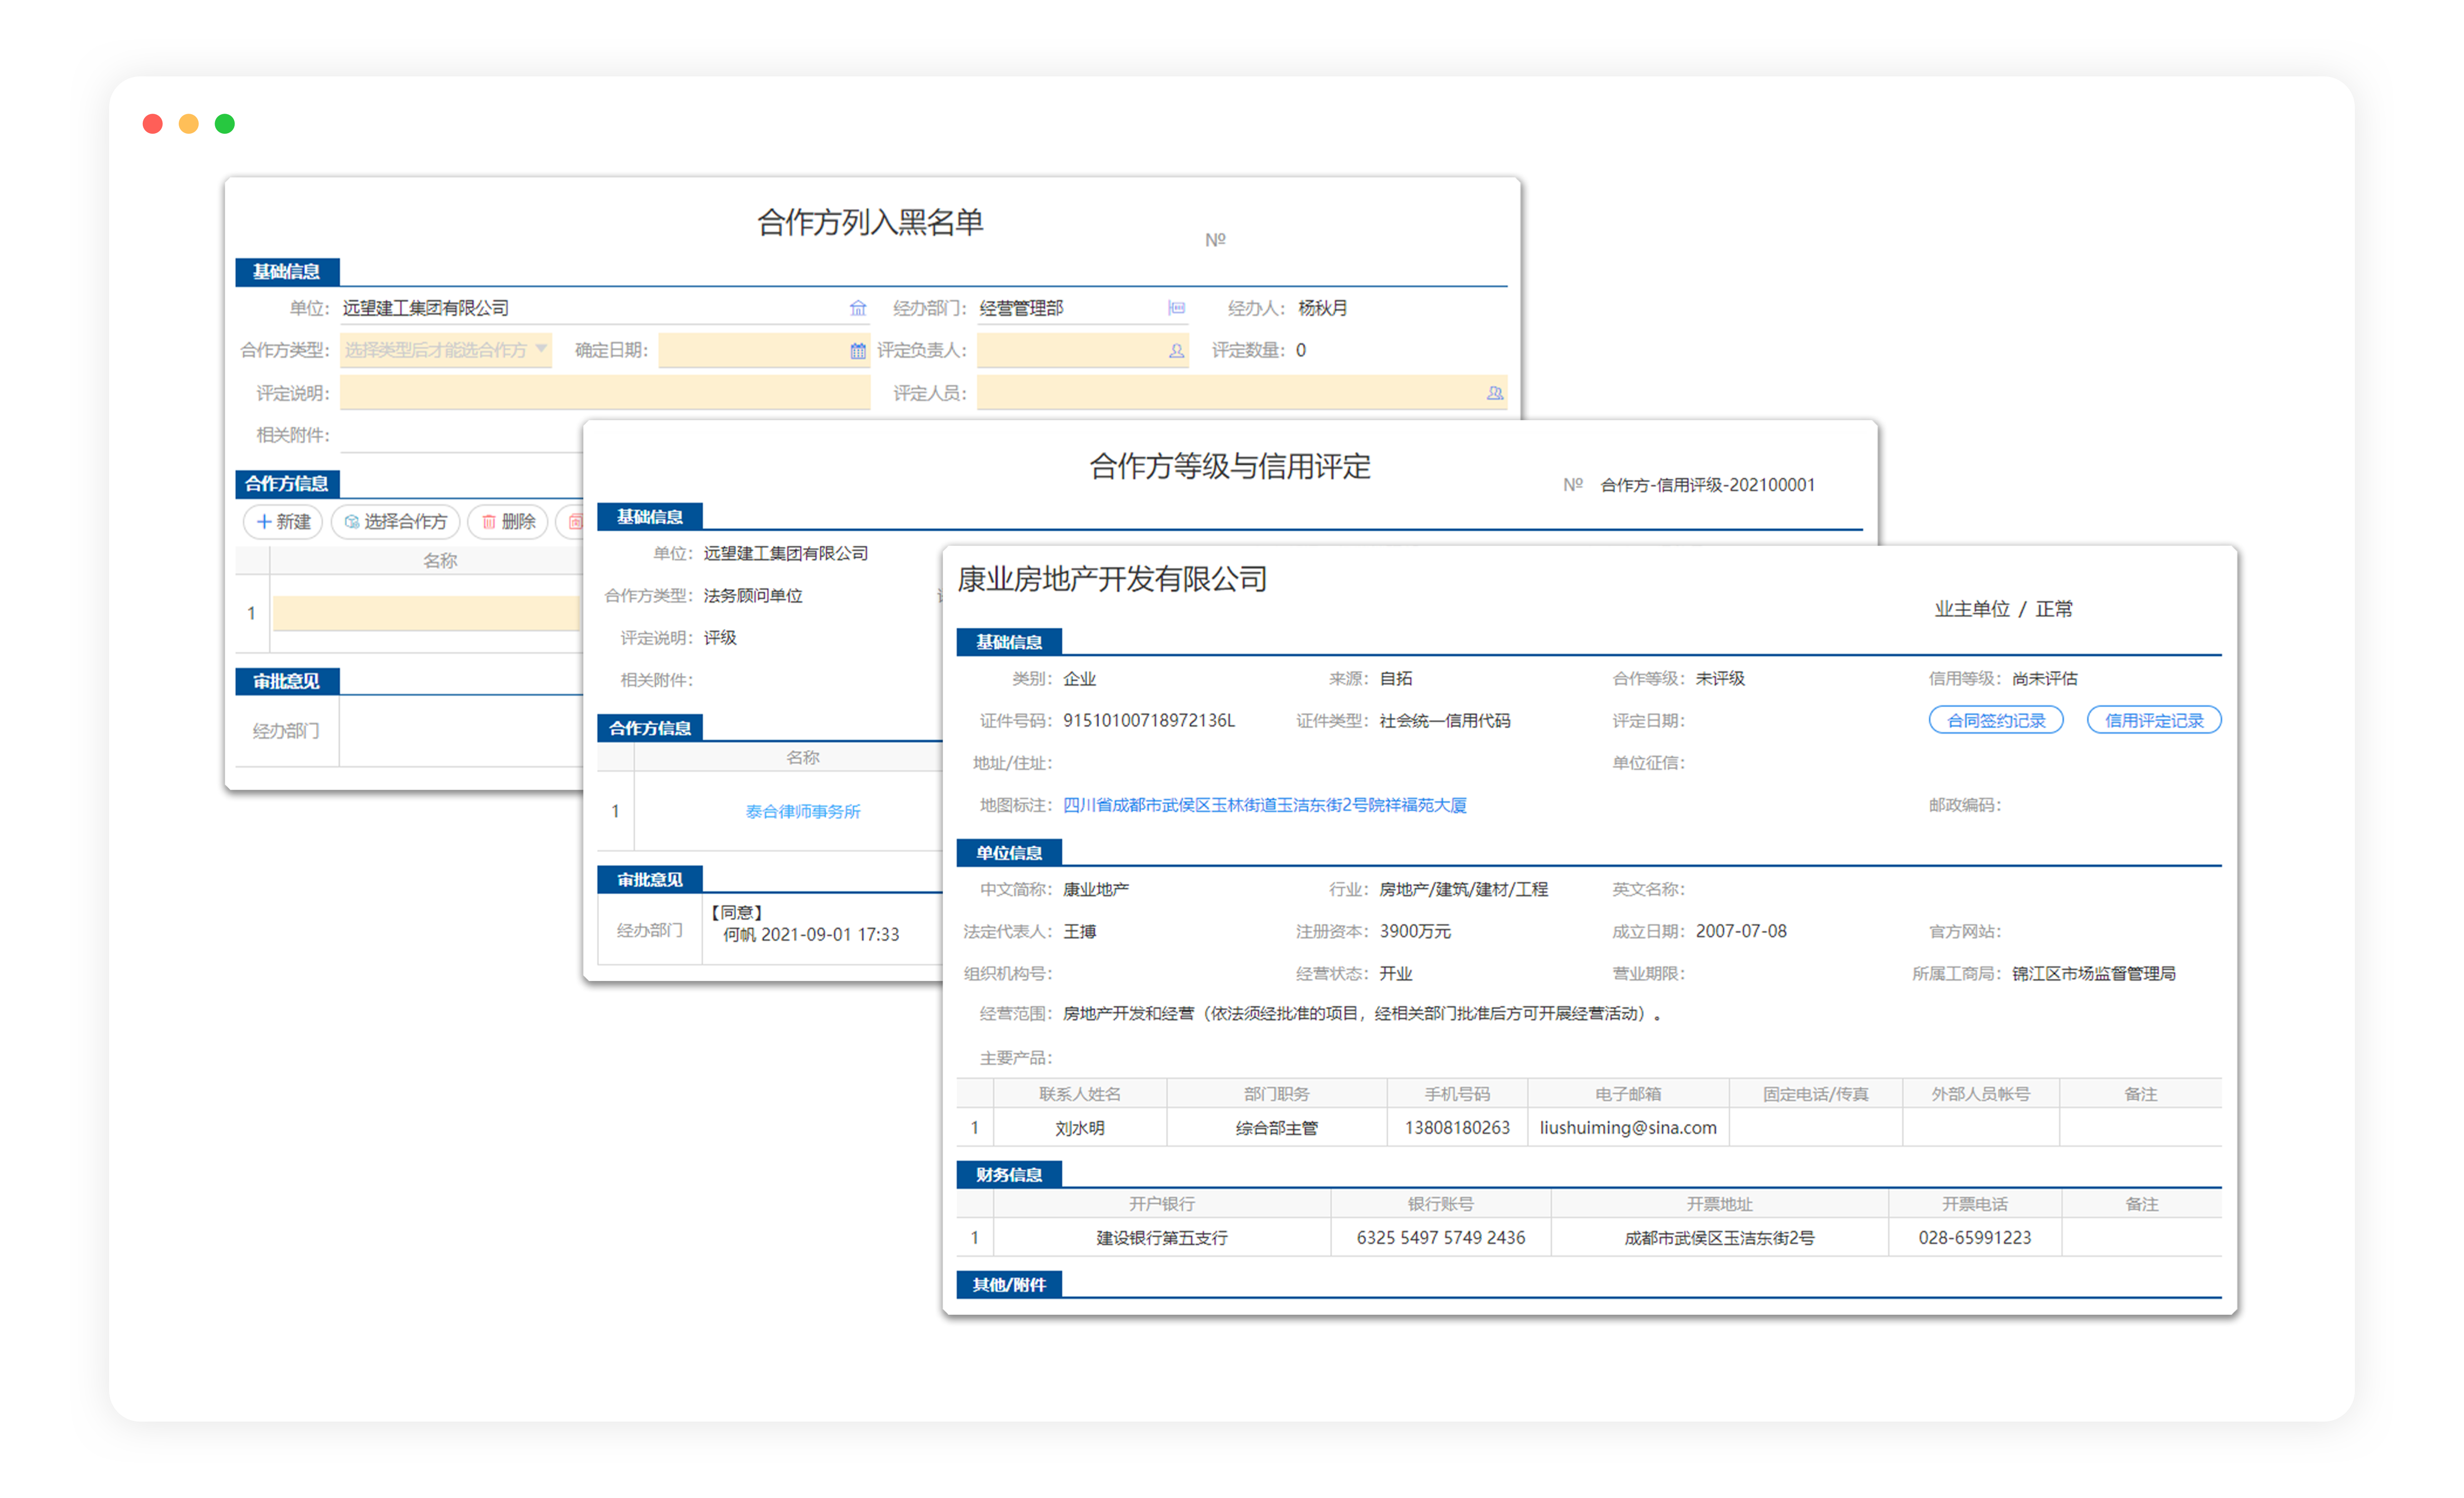
Task: Click the 评定负责人 person picker icon
Action: pos(1176,350)
